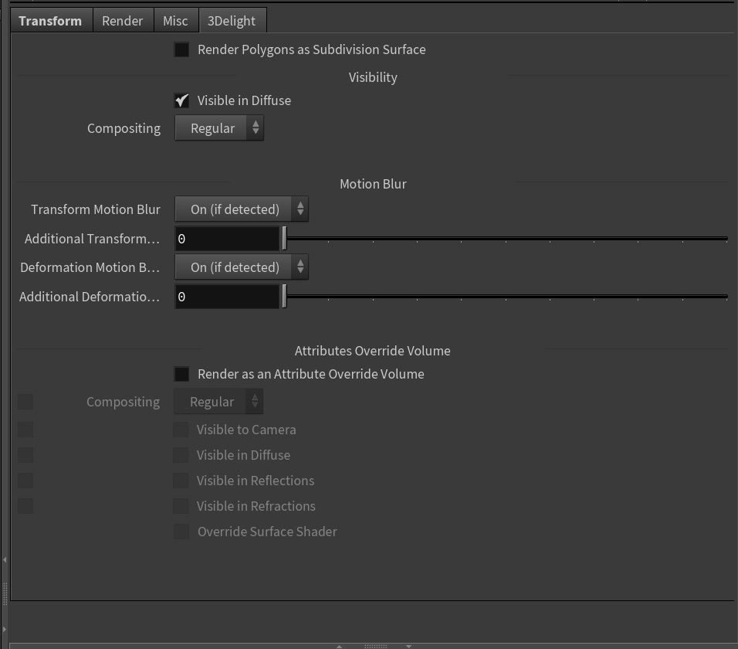Enable Render as an Attribute Override Volume

[182, 373]
